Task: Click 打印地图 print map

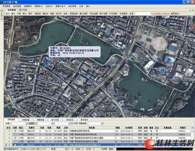Action: click(113, 14)
